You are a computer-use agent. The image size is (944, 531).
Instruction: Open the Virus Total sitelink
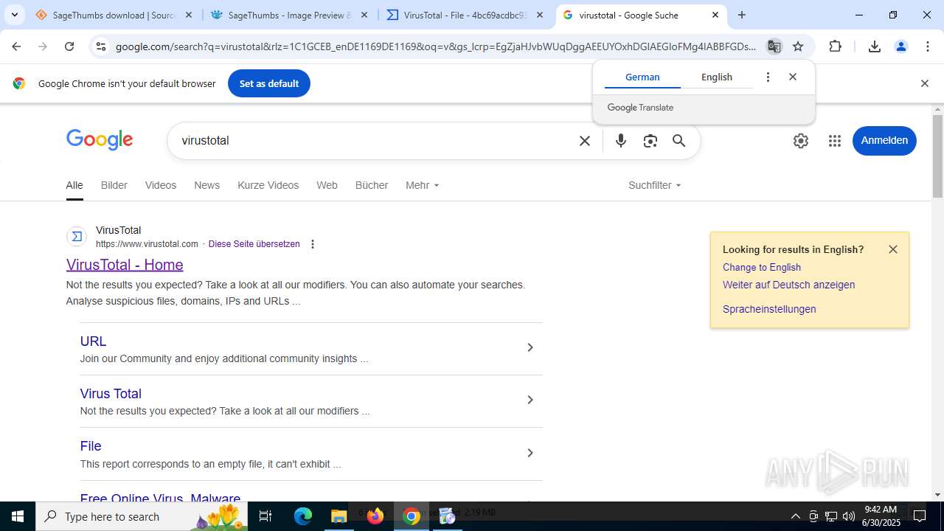(111, 394)
